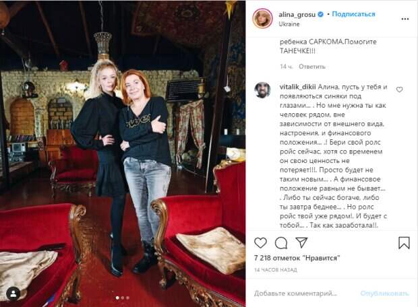Open three-dot post options menu
The image size is (418, 307).
pyautogui.click(x=405, y=19)
